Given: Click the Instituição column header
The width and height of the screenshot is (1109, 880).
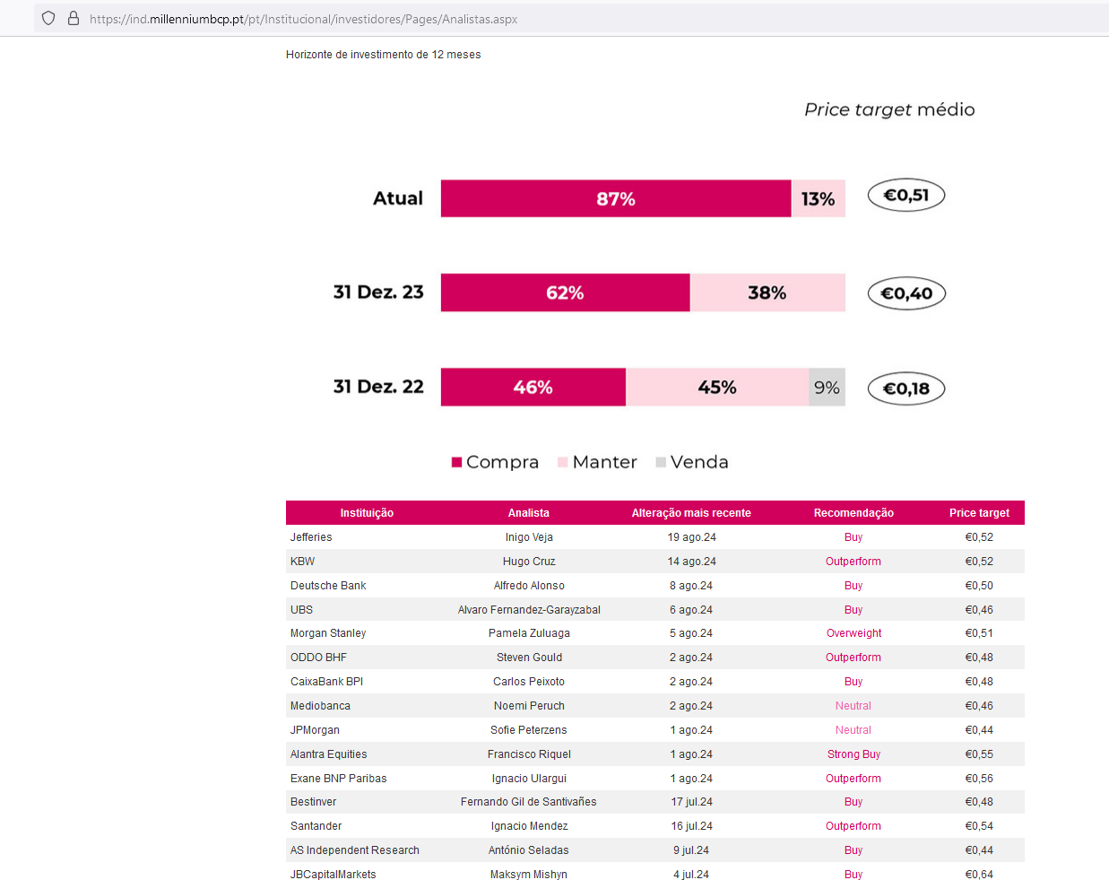Looking at the screenshot, I should [367, 513].
